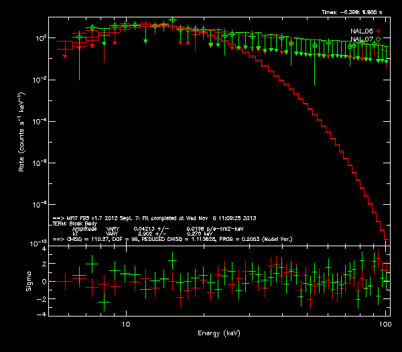Select the NAI_06 legend label

361,31
